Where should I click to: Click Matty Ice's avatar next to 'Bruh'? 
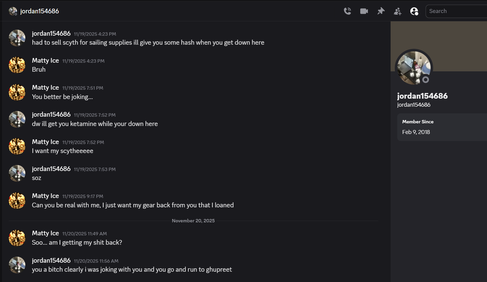pyautogui.click(x=17, y=65)
